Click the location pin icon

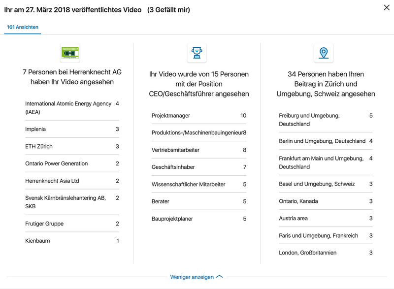point(324,53)
